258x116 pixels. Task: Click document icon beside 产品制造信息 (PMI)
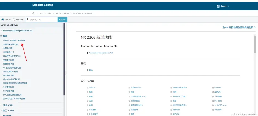click(x=129, y=96)
